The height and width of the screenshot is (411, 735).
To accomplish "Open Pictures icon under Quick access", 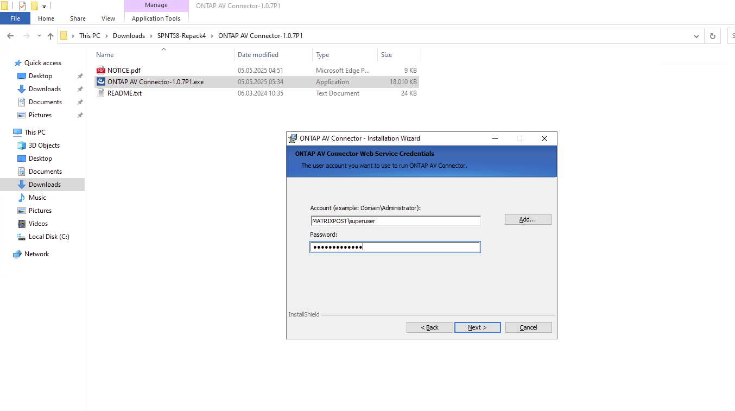I will coord(22,115).
